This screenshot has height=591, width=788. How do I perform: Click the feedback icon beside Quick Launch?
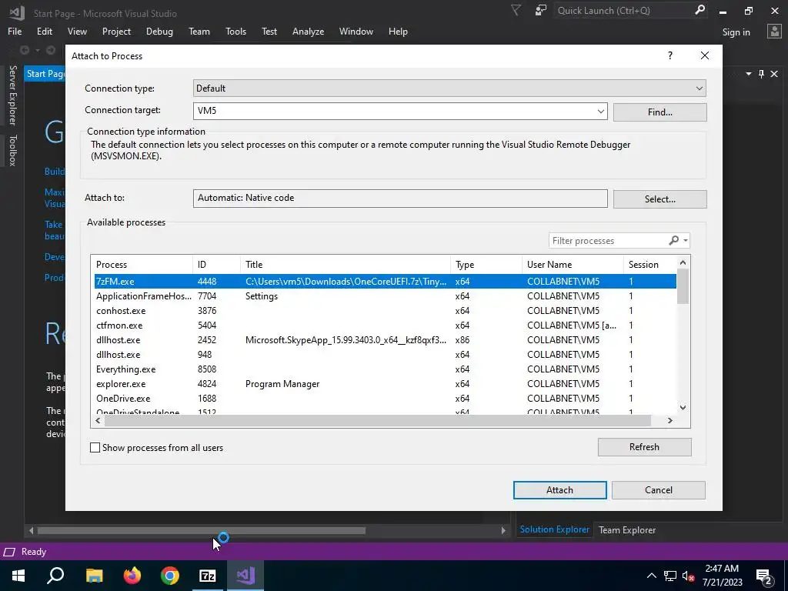tap(541, 11)
